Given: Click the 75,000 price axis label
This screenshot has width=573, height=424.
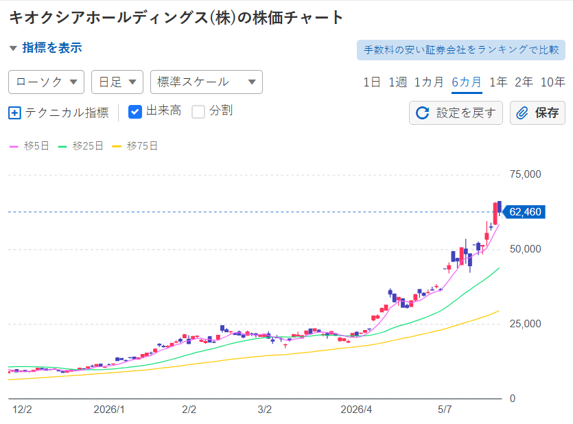Looking at the screenshot, I should (x=525, y=174).
